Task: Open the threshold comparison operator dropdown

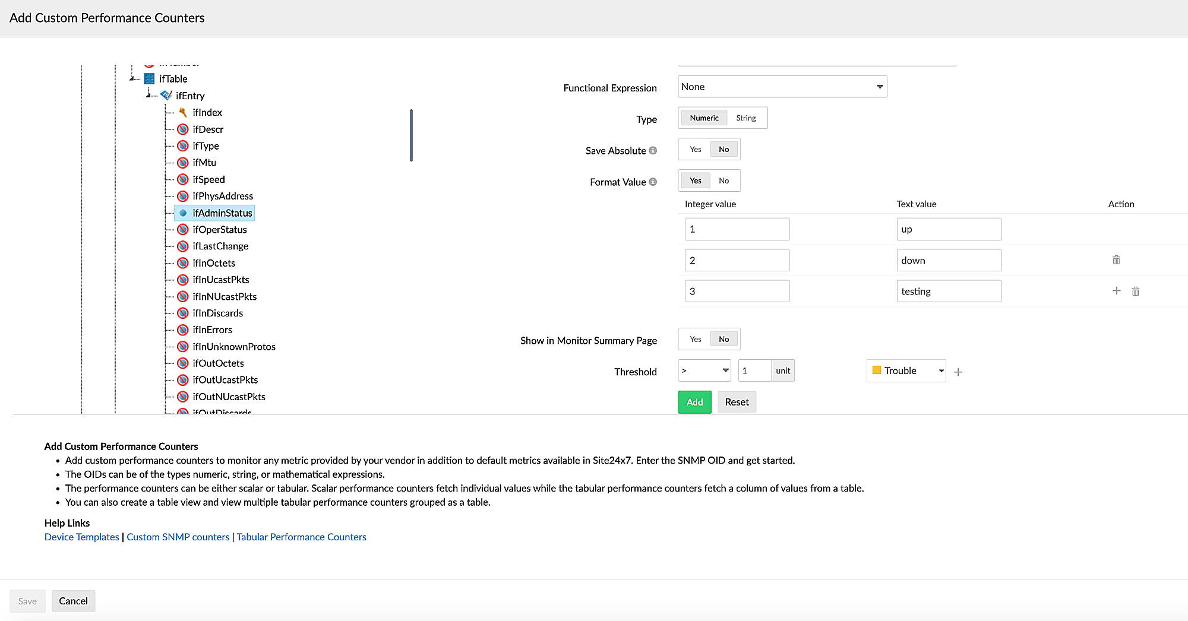Action: click(704, 370)
